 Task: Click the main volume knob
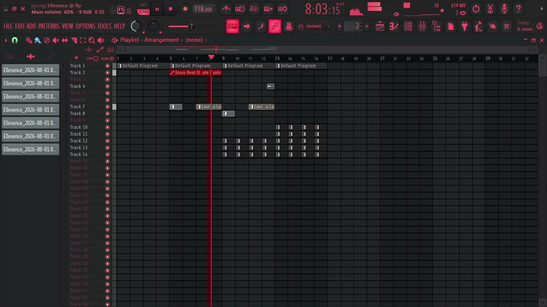[x=135, y=26]
